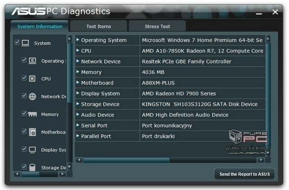This screenshot has width=289, height=190.
Task: Click the CPU chip icon in sidebar
Action: [32, 79]
